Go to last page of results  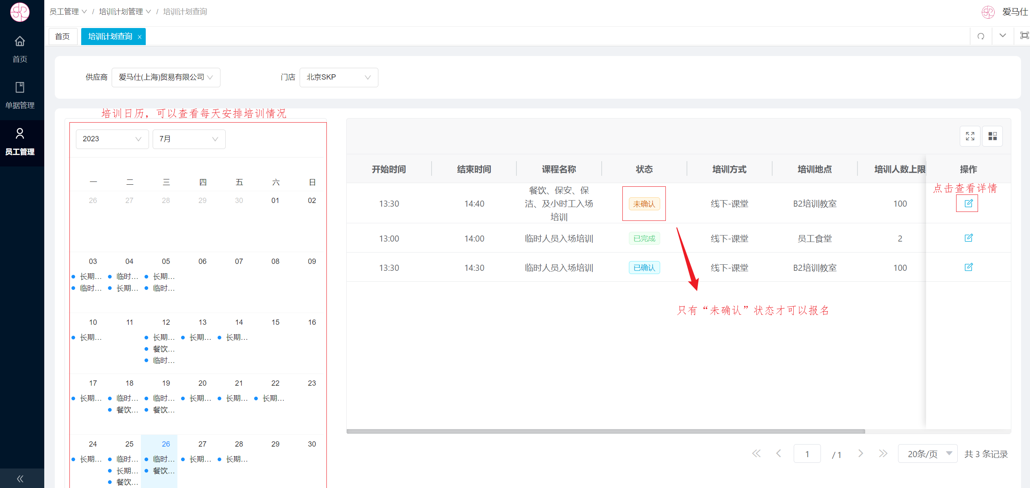pos(883,453)
